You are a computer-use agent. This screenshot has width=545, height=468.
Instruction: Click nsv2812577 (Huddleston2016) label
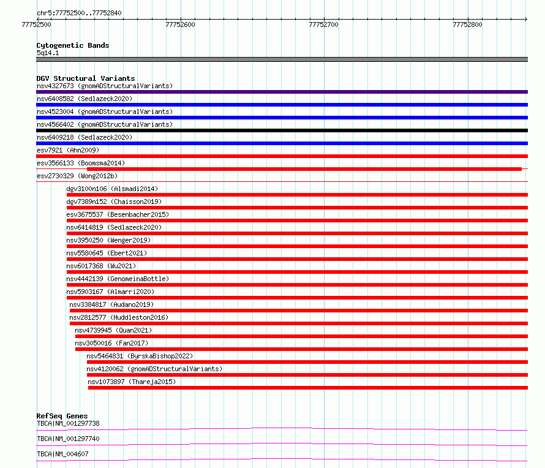119,317
